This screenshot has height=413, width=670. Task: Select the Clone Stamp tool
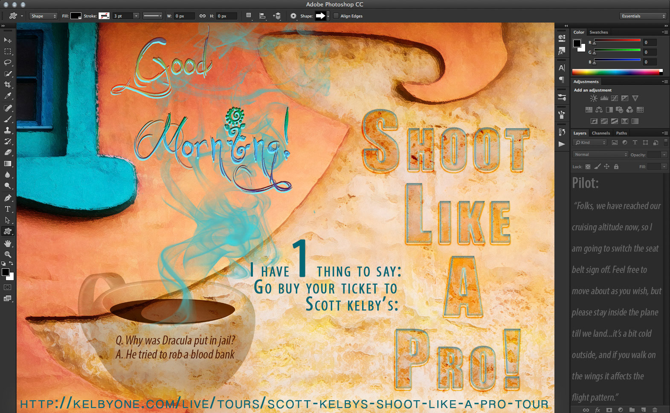coord(8,130)
